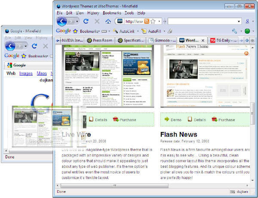Viewport: 258px width, 198px height.
Task: Switch to the NVIDIA Ion tab
Action: (x=72, y=41)
